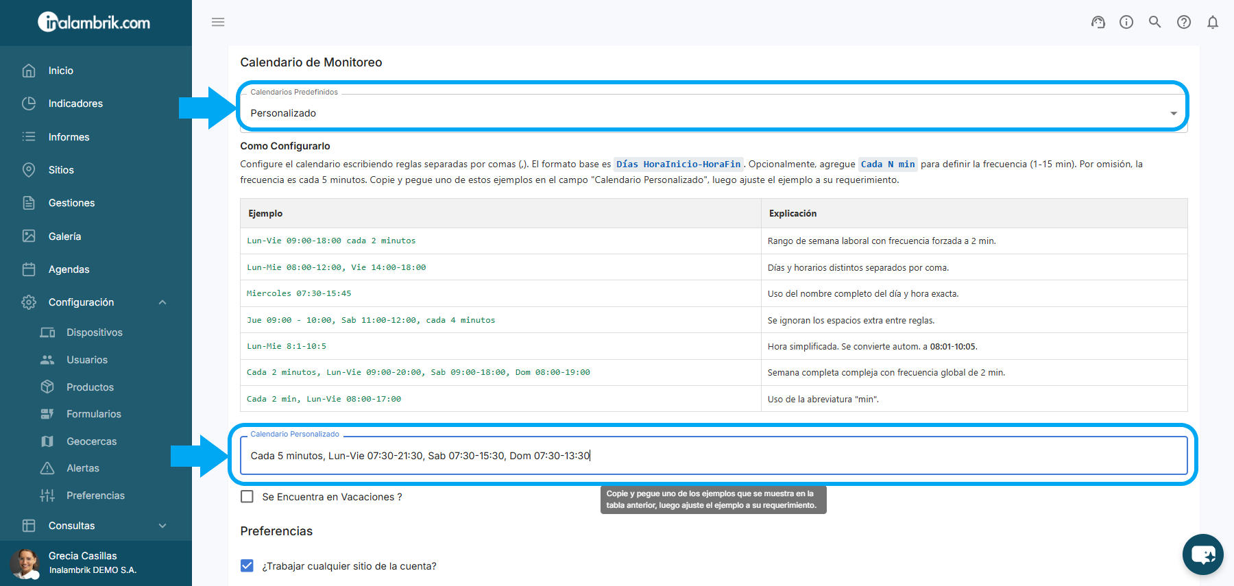Viewport: 1234px width, 586px height.
Task: Expand the Consultas menu chevron
Action: point(162,526)
